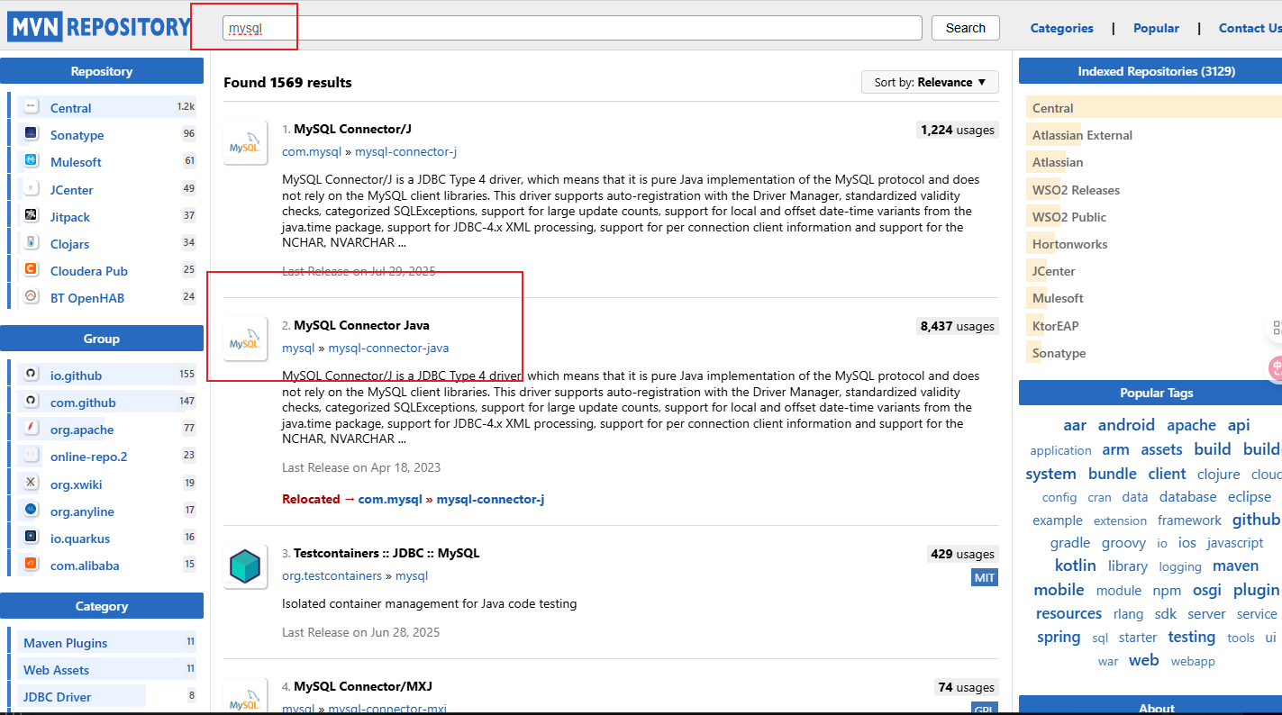Click the MVN Repository logo
This screenshot has height=715, width=1282.
pyautogui.click(x=99, y=27)
